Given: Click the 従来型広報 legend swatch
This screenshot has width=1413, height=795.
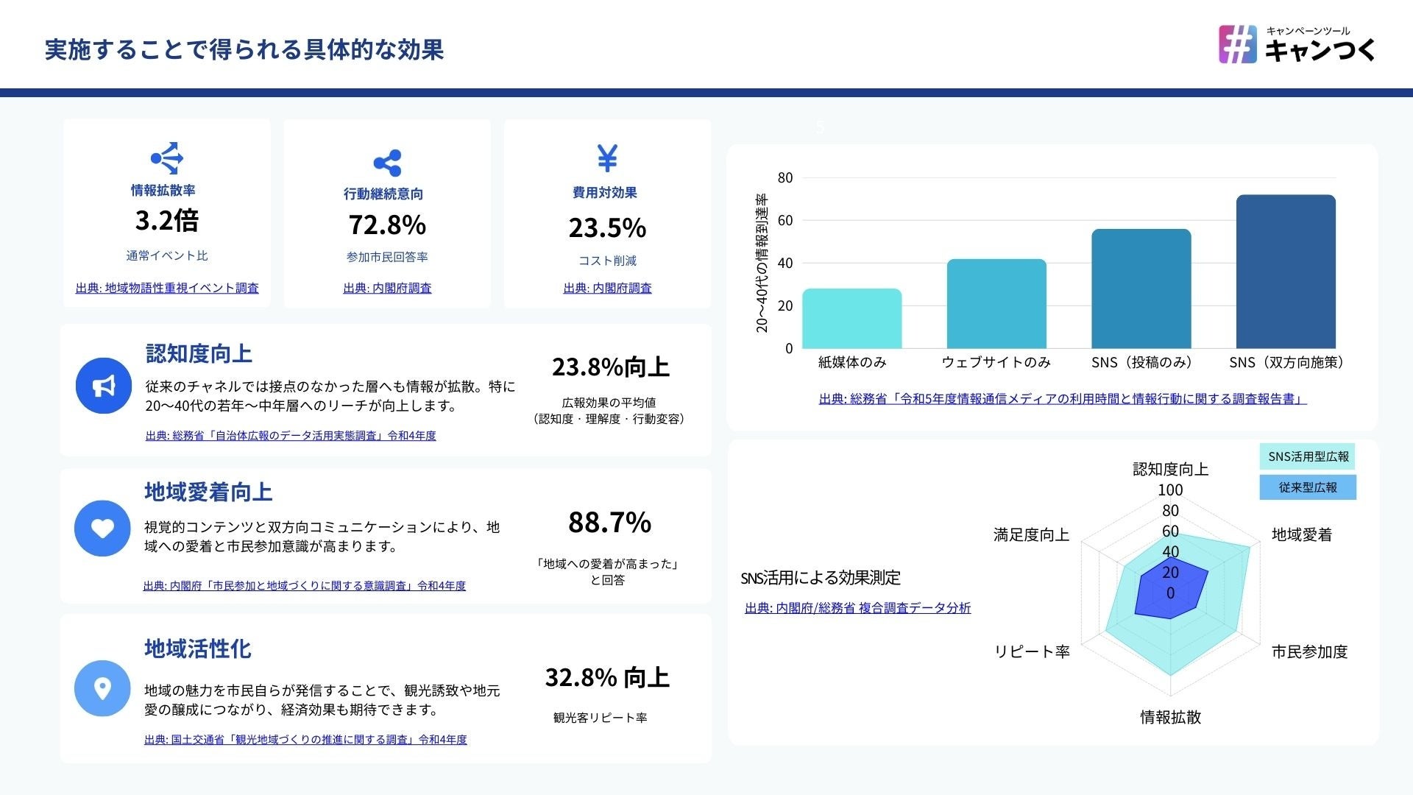Looking at the screenshot, I should coord(1307,487).
